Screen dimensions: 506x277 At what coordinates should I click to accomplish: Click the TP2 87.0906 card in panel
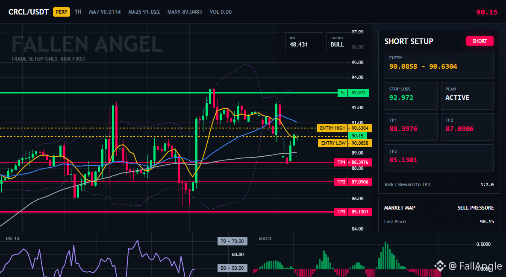467,127
